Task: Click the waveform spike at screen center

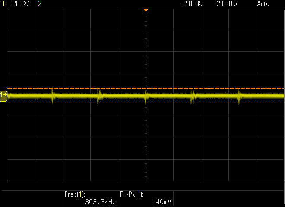Action: (146, 96)
